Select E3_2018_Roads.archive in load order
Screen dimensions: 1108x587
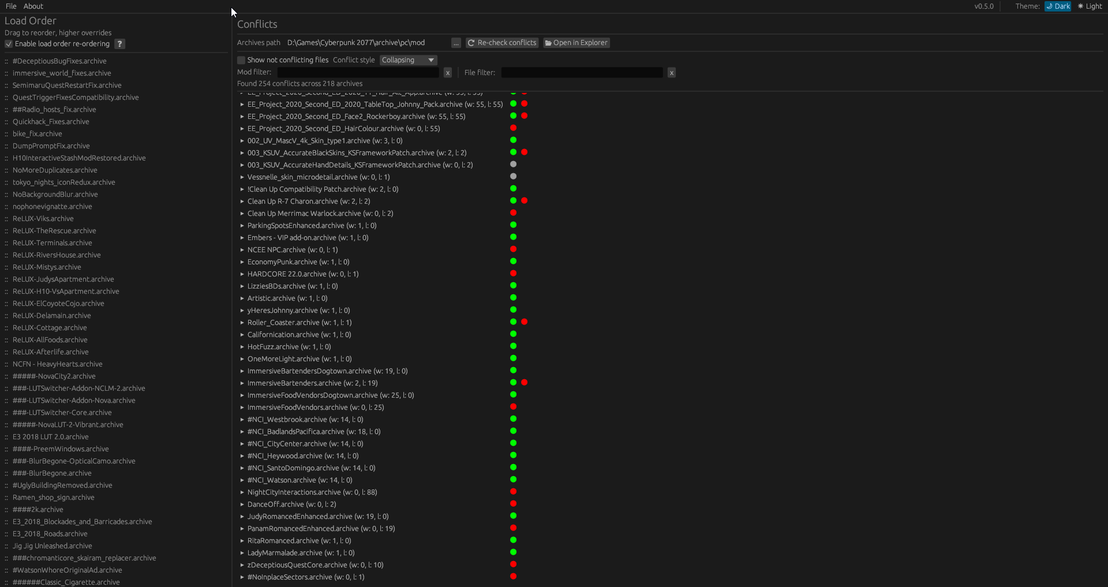(x=50, y=534)
